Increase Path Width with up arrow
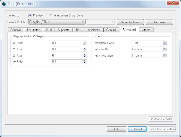 pos(165,48)
